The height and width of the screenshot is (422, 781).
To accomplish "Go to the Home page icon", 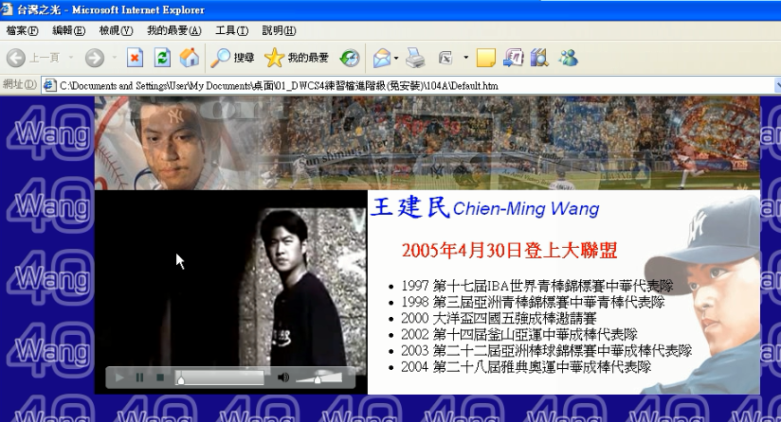I will [x=190, y=58].
